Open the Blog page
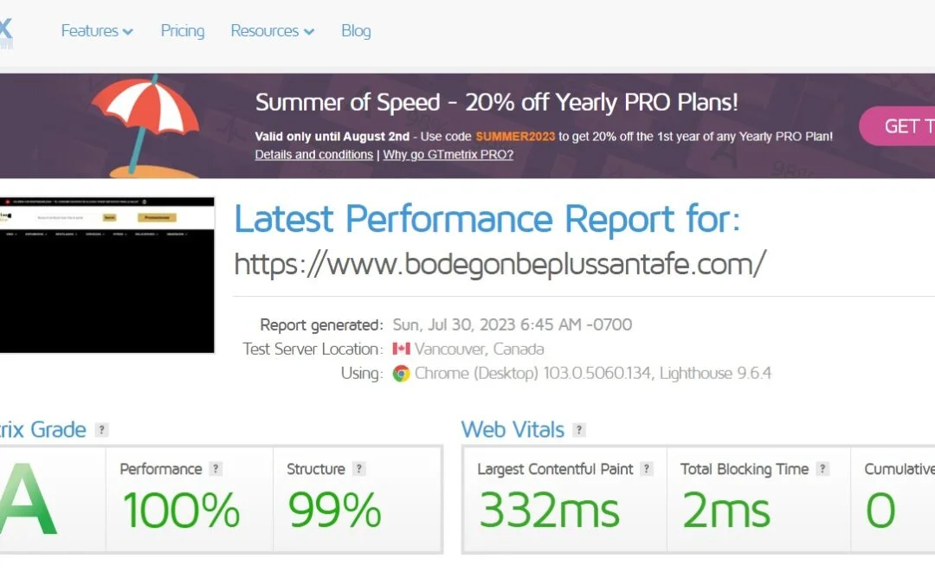This screenshot has height=584, width=935. (x=356, y=31)
